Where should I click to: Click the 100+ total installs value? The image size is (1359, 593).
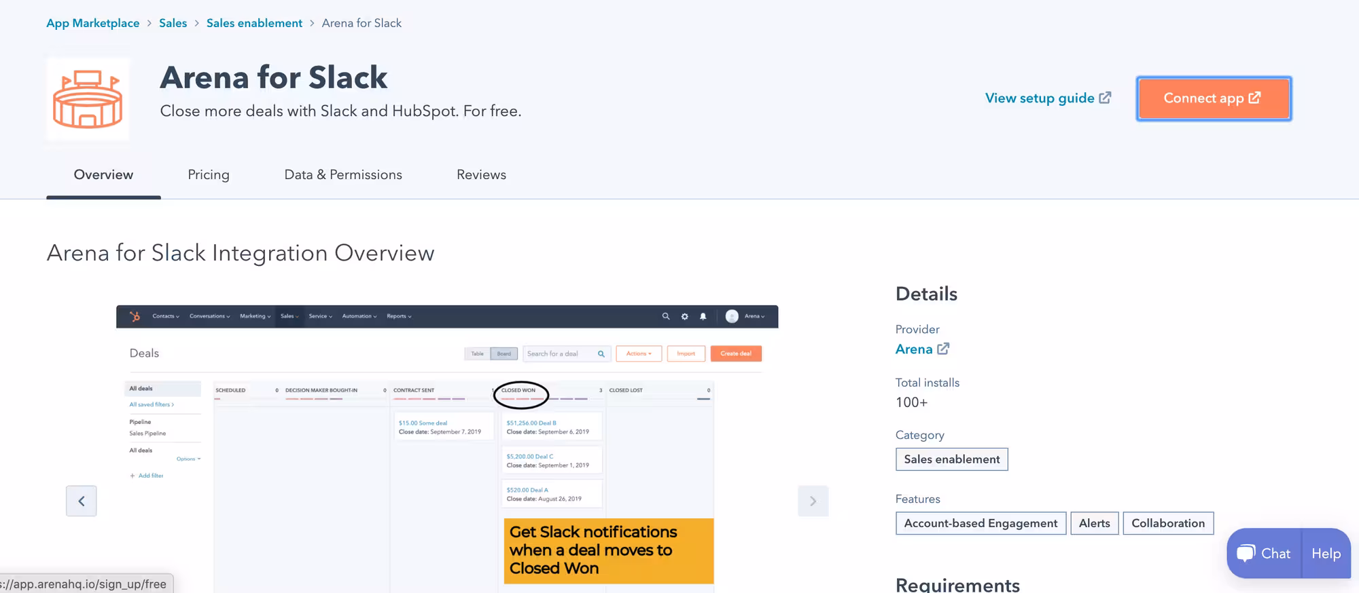click(x=911, y=402)
